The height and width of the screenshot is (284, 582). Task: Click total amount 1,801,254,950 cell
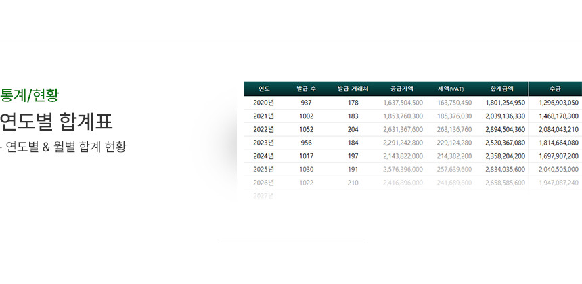point(505,103)
